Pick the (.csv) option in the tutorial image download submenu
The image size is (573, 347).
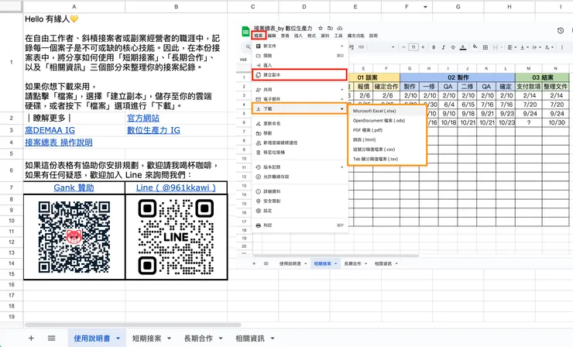tap(387, 149)
